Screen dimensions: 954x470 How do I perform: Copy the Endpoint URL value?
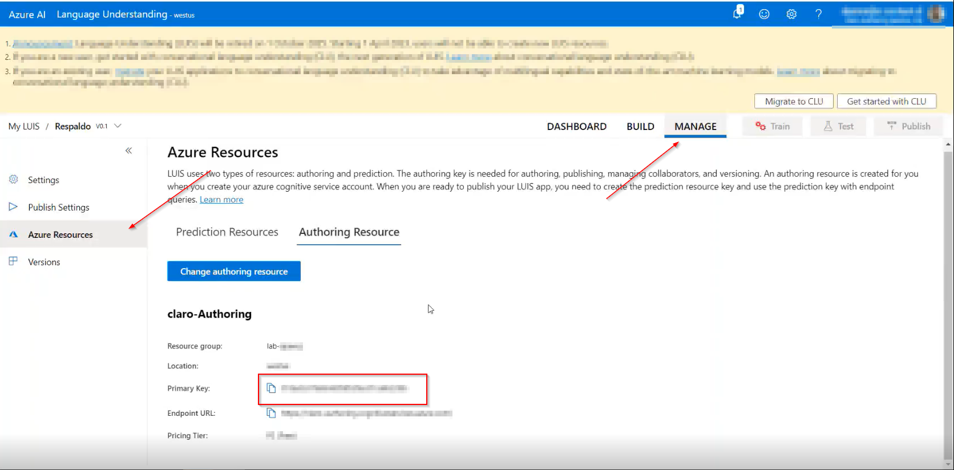(272, 412)
